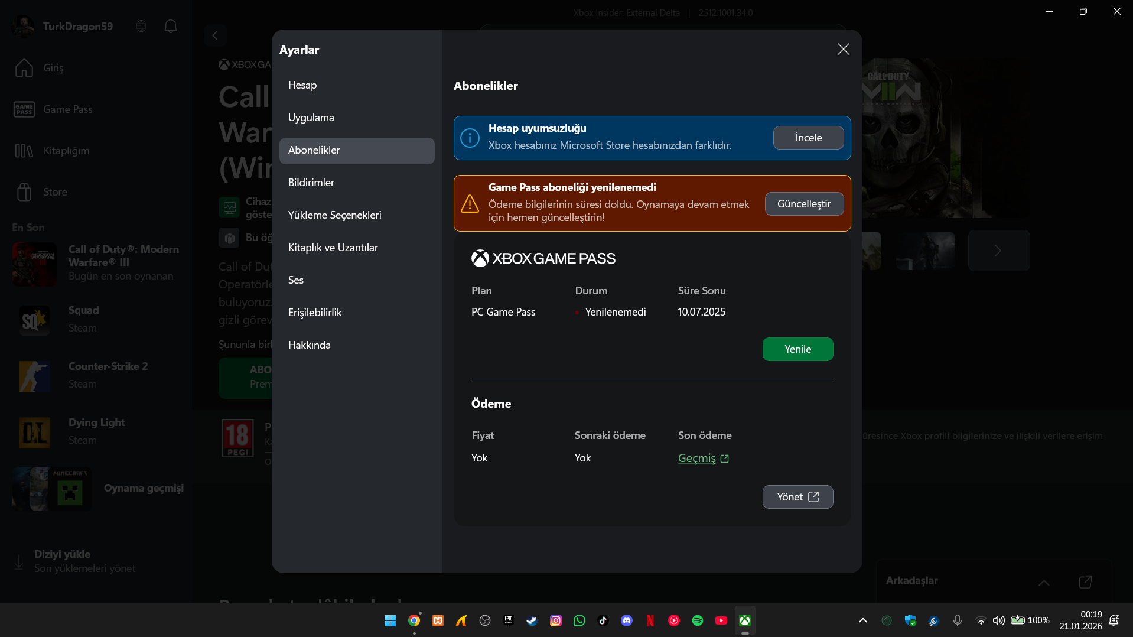Open Wi-Fi network settings in the tray
Screen dimensions: 1133x637
[981, 620]
